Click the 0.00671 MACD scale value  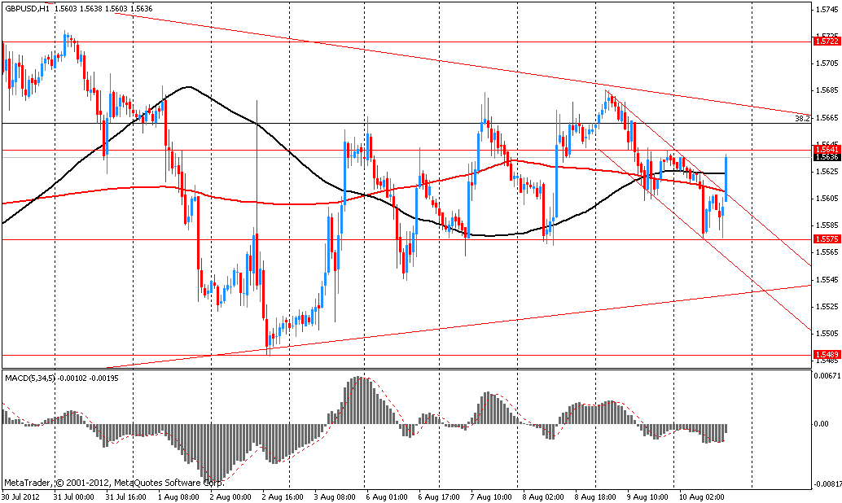click(827, 375)
